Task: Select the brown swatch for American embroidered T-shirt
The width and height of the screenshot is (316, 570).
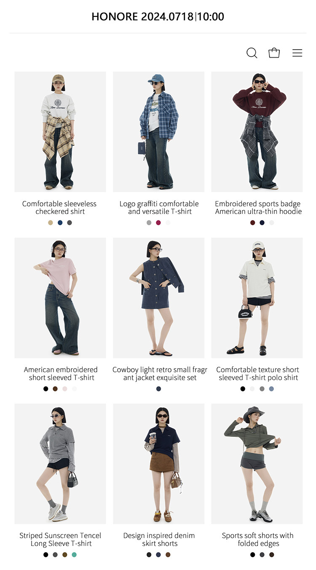Action: pyautogui.click(x=55, y=389)
